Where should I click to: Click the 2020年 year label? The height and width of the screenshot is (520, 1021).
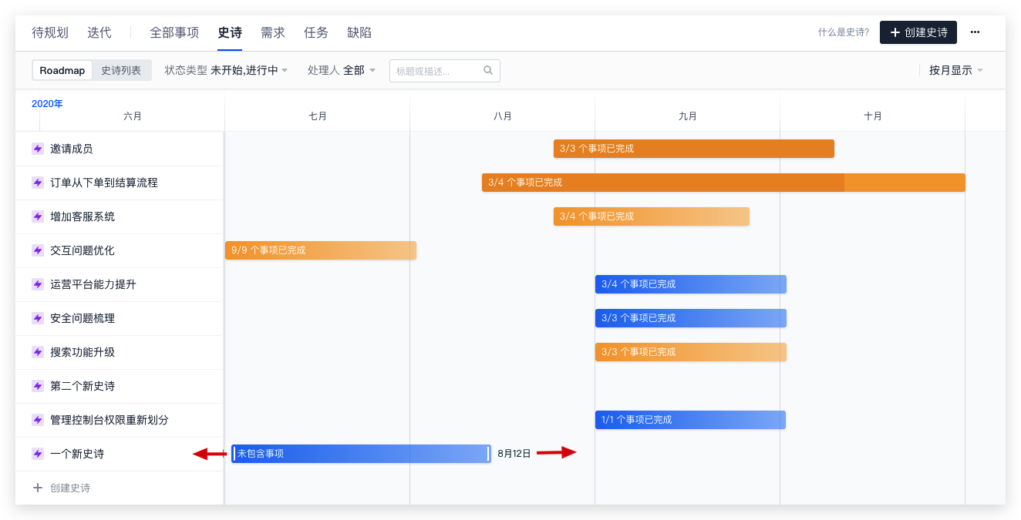(47, 103)
